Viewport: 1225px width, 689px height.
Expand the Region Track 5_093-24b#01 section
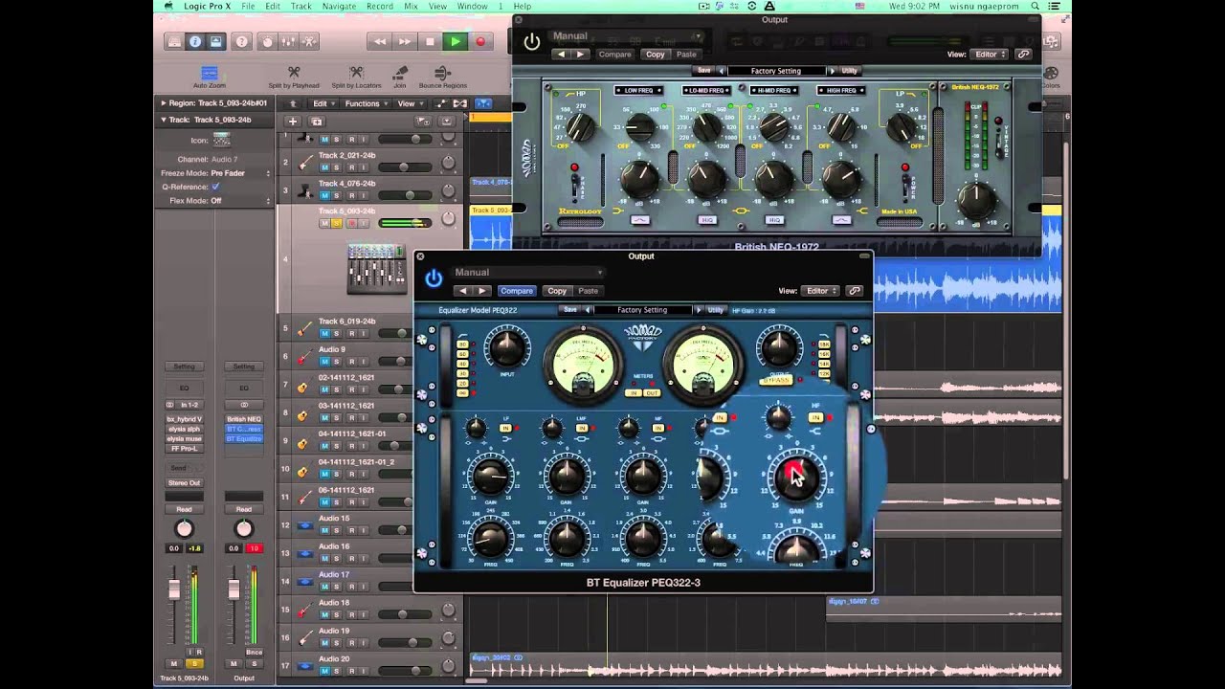[x=164, y=103]
